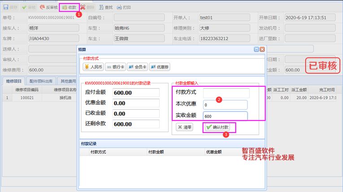This screenshot has height=192, width=343.
Task: Click the 派工工时 column header
Action: tap(281, 90)
